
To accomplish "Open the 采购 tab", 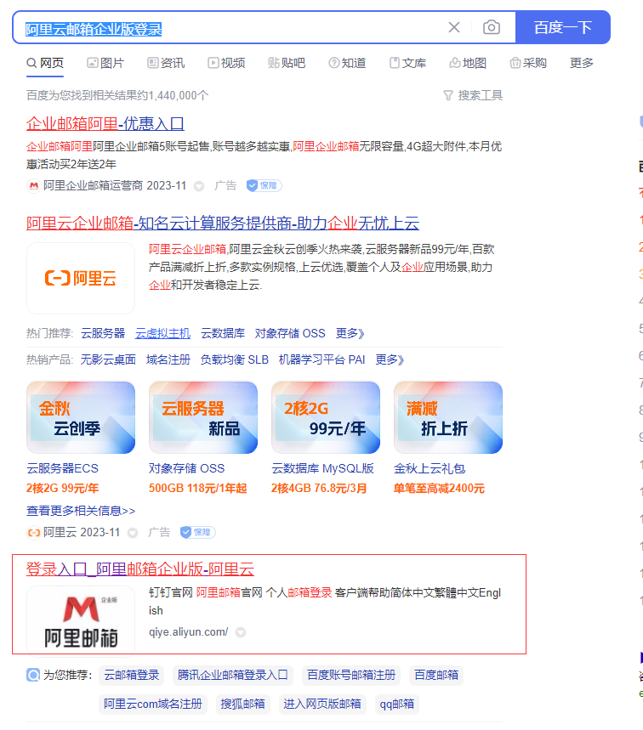I will [x=528, y=63].
